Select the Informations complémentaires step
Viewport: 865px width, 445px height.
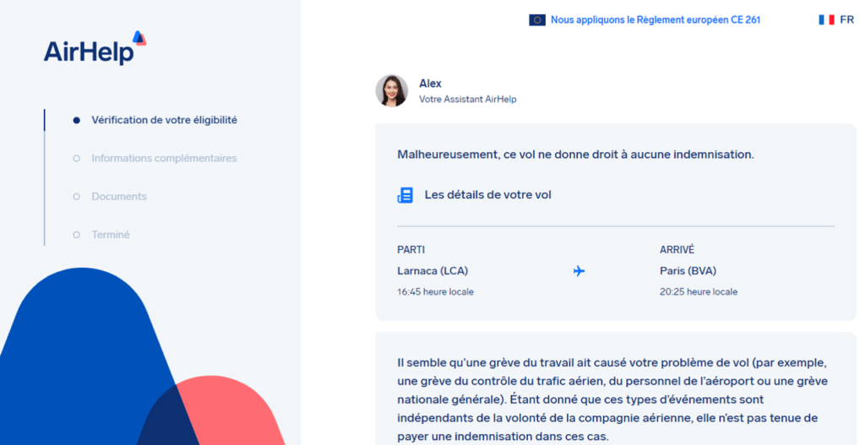pos(165,158)
